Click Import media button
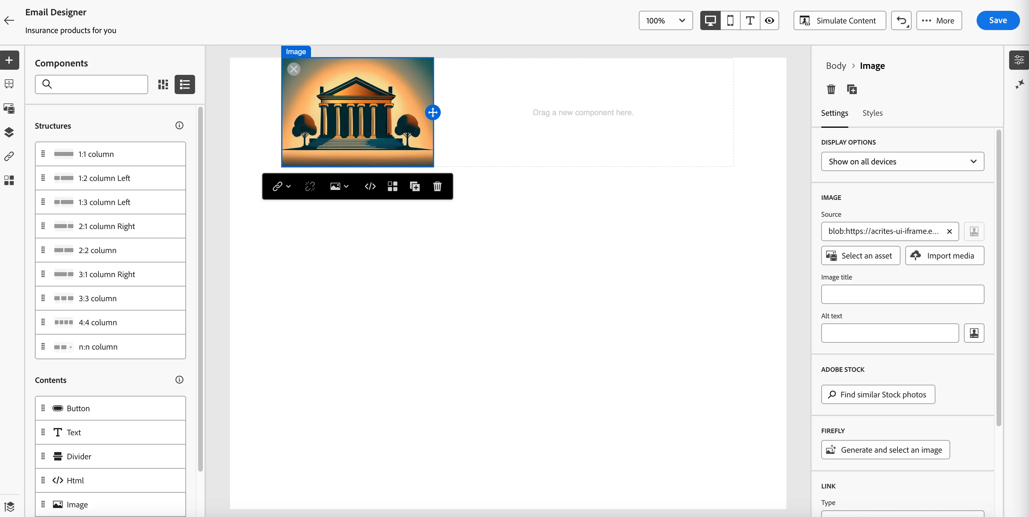Viewport: 1029px width, 517px height. point(944,256)
